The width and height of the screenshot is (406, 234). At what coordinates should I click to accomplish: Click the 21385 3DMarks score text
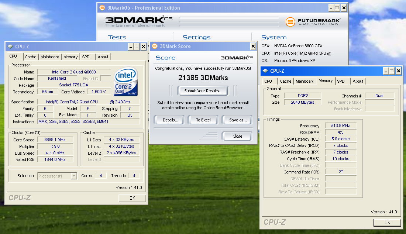(x=203, y=78)
